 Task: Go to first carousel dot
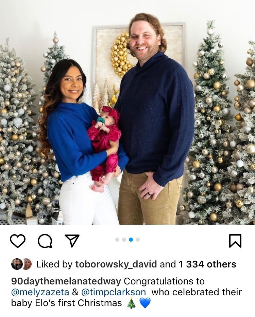(x=117, y=240)
